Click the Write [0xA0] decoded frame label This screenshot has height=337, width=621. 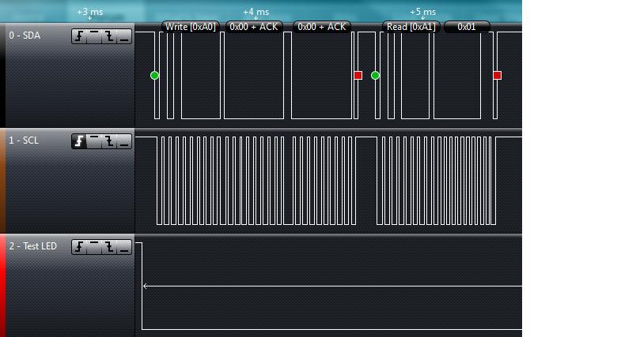pos(190,27)
